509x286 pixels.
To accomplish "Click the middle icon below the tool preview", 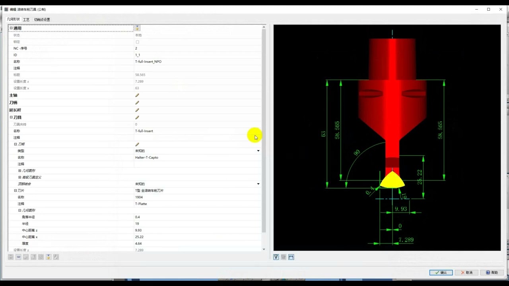I will [x=284, y=257].
